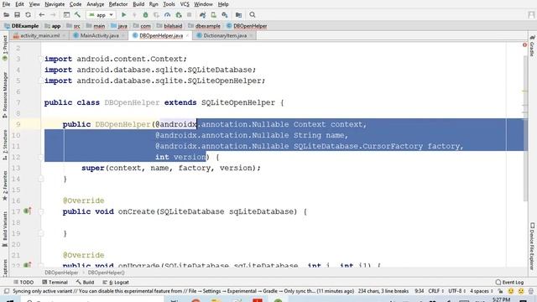Close the DBOpenHelper.java tab
The height and width of the screenshot is (302, 537).
point(187,35)
